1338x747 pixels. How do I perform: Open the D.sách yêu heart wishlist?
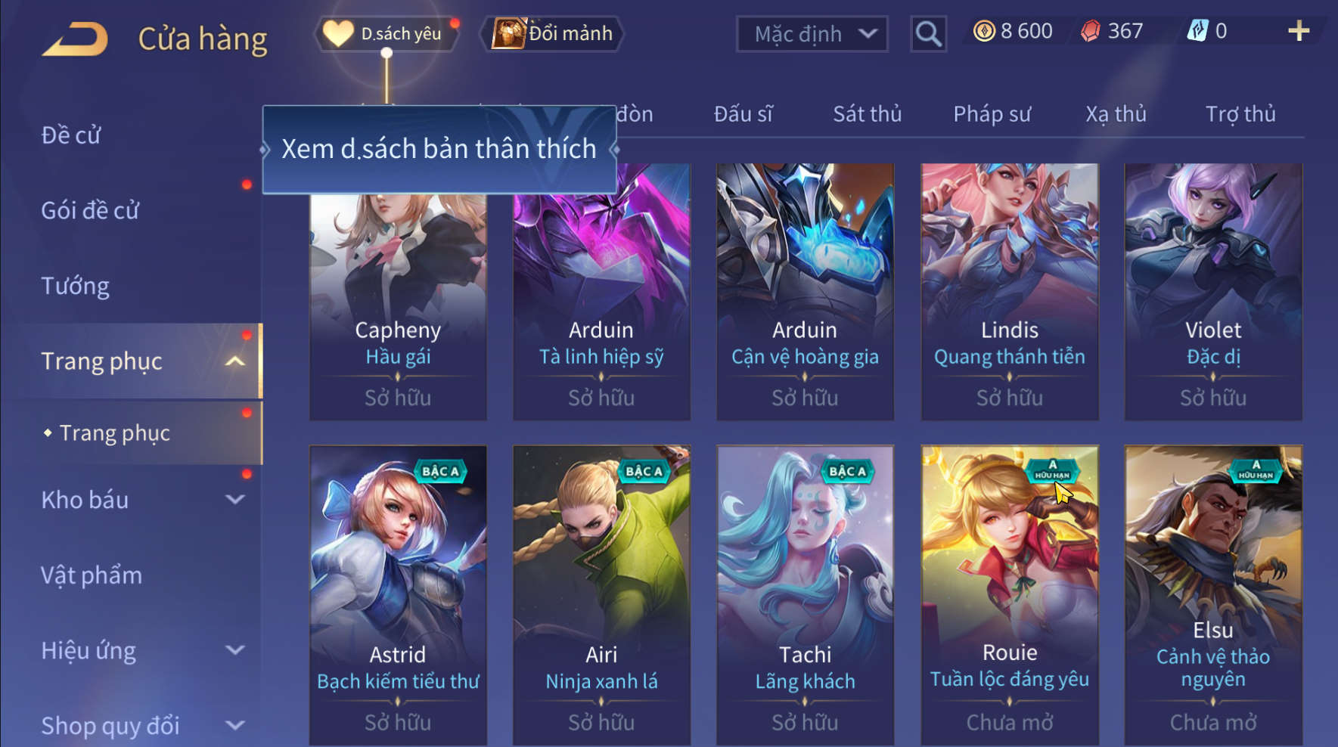(x=386, y=34)
